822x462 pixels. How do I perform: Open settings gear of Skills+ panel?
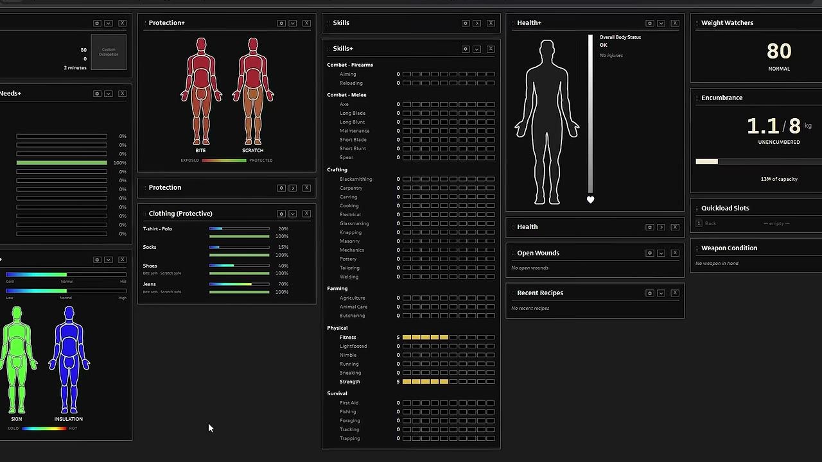pos(466,49)
